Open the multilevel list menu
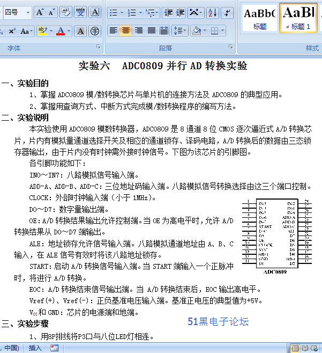This screenshot has width=322, height=353. tap(152, 13)
